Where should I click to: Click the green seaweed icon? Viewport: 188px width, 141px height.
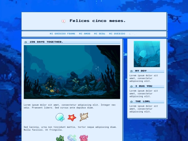[x=60, y=138]
